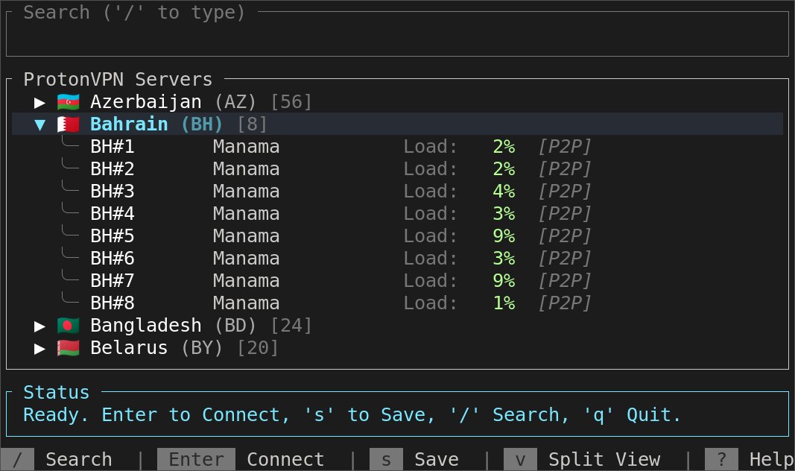Image resolution: width=795 pixels, height=471 pixels.
Task: Select server BH#3
Action: [x=113, y=191]
